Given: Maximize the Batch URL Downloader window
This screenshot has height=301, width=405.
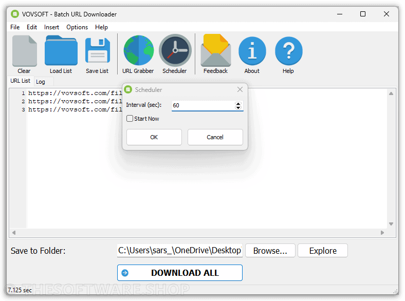Looking at the screenshot, I should pyautogui.click(x=363, y=14).
